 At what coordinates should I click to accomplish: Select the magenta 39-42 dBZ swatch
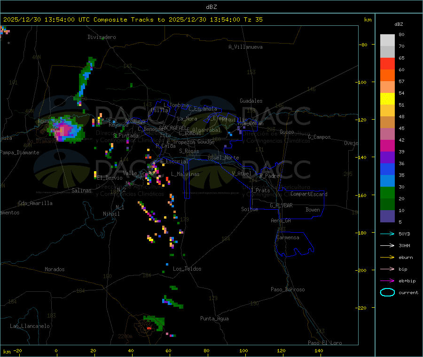[387, 145]
